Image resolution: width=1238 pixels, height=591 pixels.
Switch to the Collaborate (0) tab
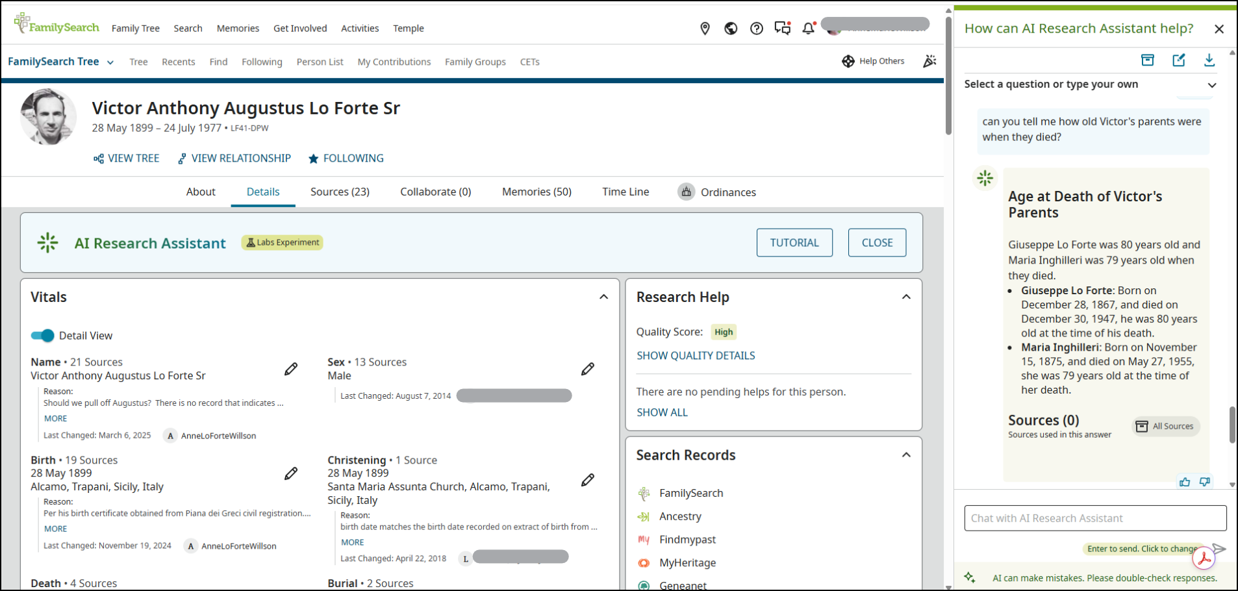[x=436, y=192]
